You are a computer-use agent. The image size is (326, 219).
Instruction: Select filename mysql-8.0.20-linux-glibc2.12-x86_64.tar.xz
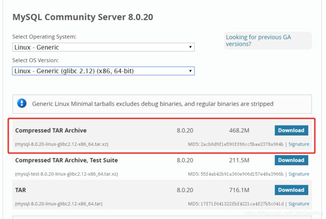click(x=62, y=144)
